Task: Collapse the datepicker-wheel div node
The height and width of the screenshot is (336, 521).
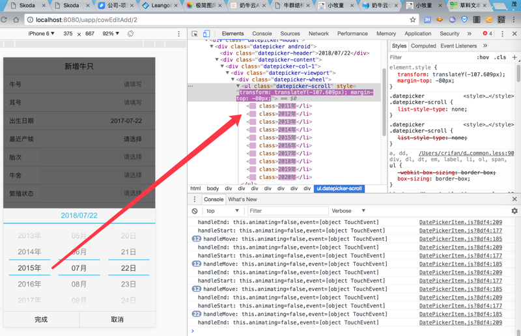Action: pyautogui.click(x=233, y=79)
